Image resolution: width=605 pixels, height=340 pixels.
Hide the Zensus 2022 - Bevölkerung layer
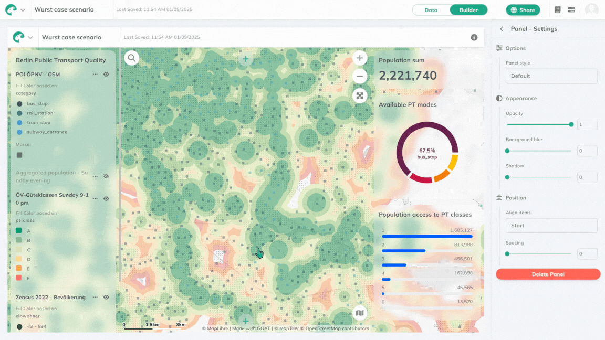click(106, 297)
